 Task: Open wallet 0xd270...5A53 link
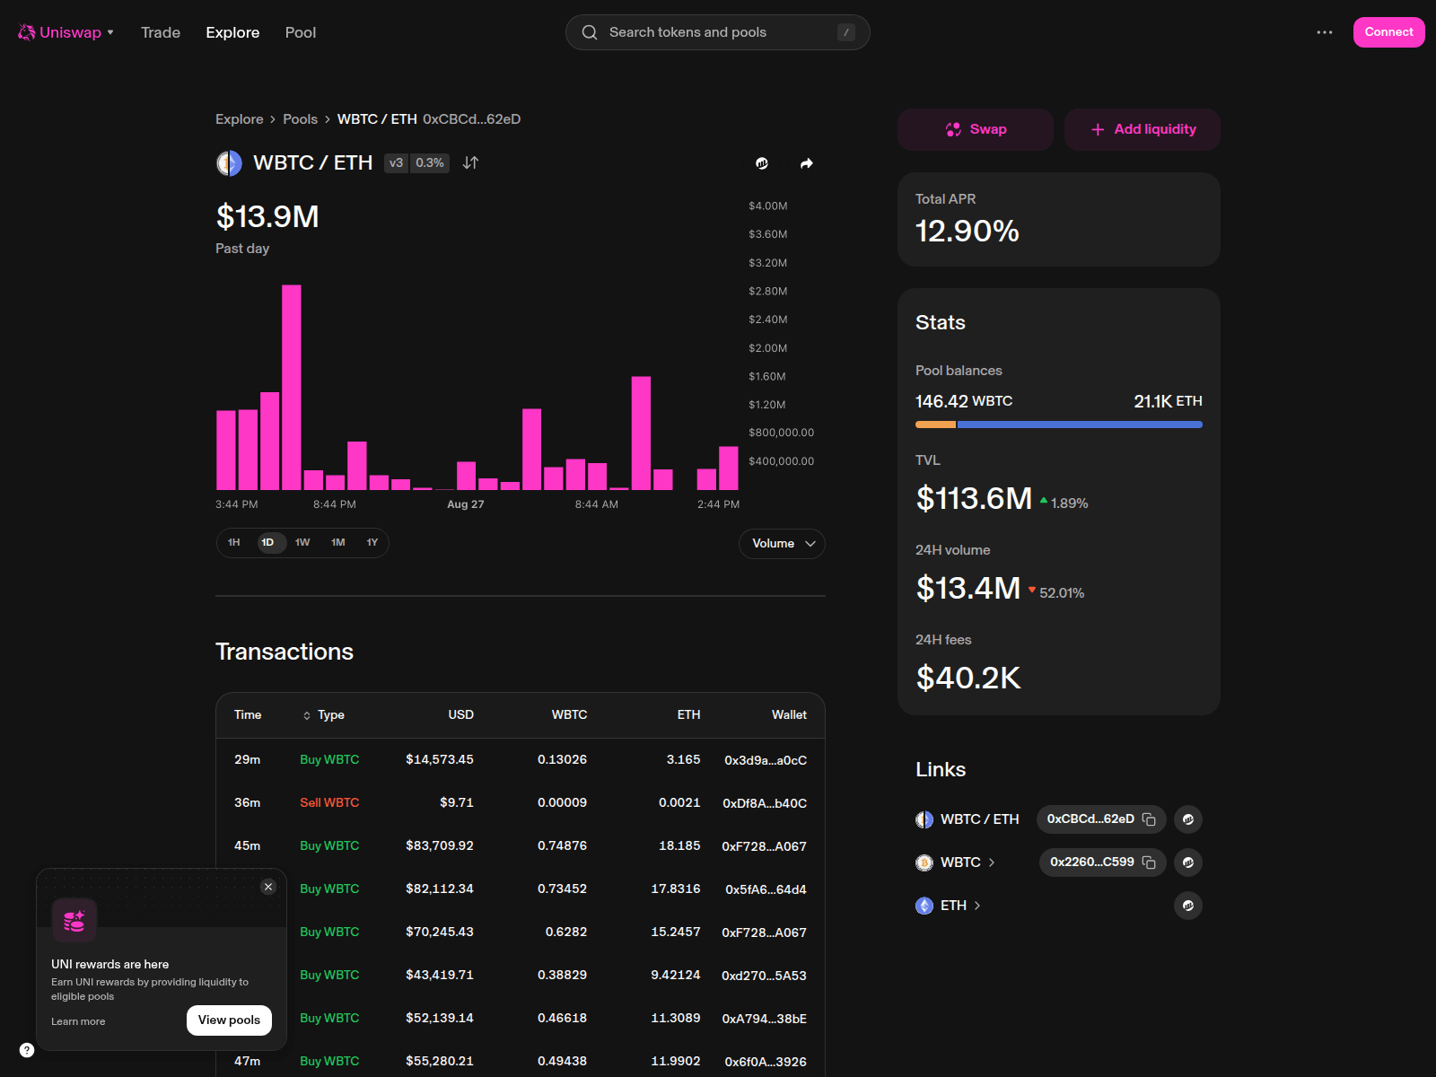click(x=764, y=976)
